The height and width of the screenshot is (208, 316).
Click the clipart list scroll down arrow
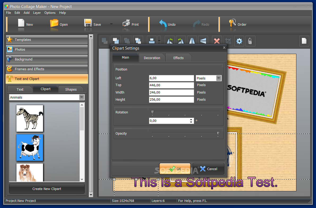(x=82, y=179)
